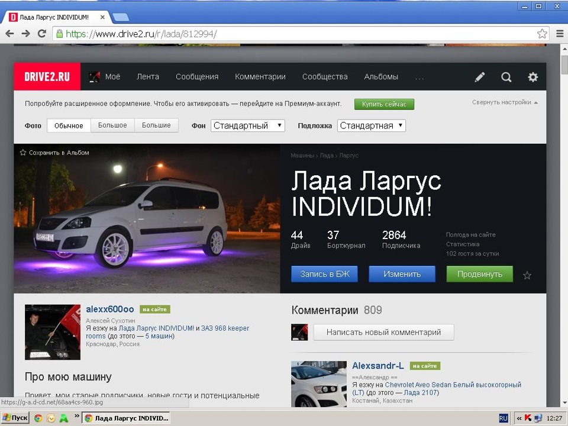The width and height of the screenshot is (568, 426).
Task: Click the Изменить button
Action: (x=402, y=274)
